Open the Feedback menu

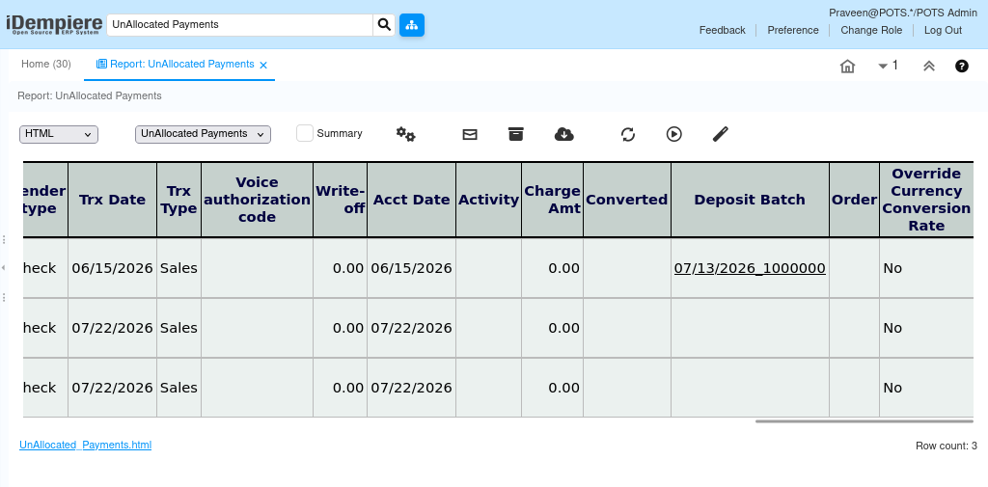(x=722, y=30)
